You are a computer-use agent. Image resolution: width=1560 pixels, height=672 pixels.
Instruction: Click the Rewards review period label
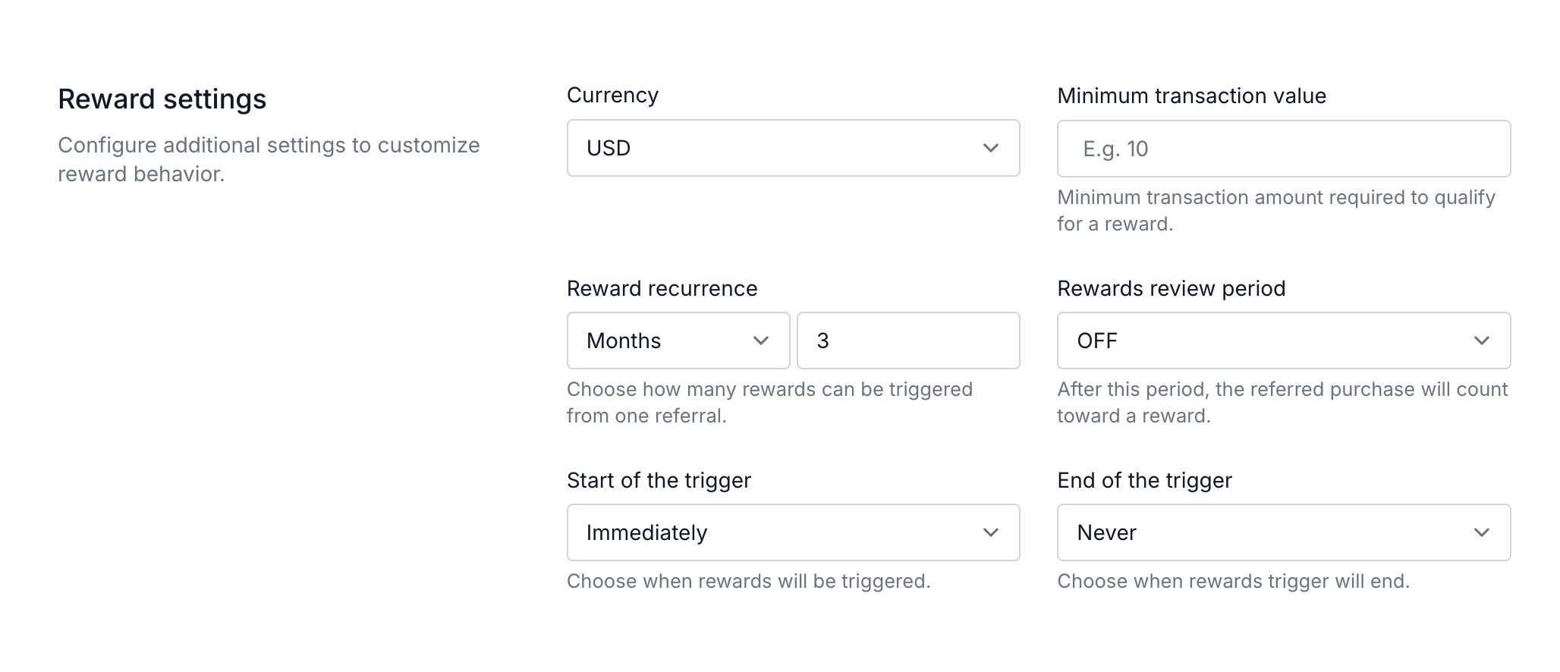[1171, 288]
